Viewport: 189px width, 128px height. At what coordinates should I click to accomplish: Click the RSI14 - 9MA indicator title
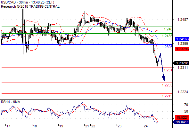pyautogui.click(x=11, y=102)
